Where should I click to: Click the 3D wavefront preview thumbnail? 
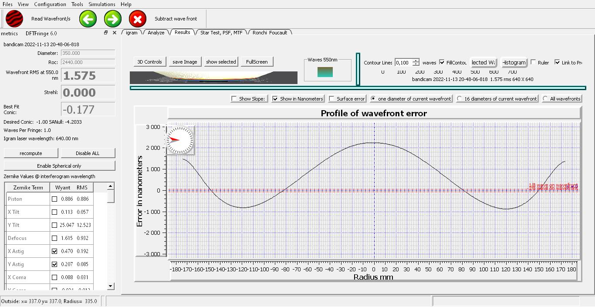pos(213,78)
